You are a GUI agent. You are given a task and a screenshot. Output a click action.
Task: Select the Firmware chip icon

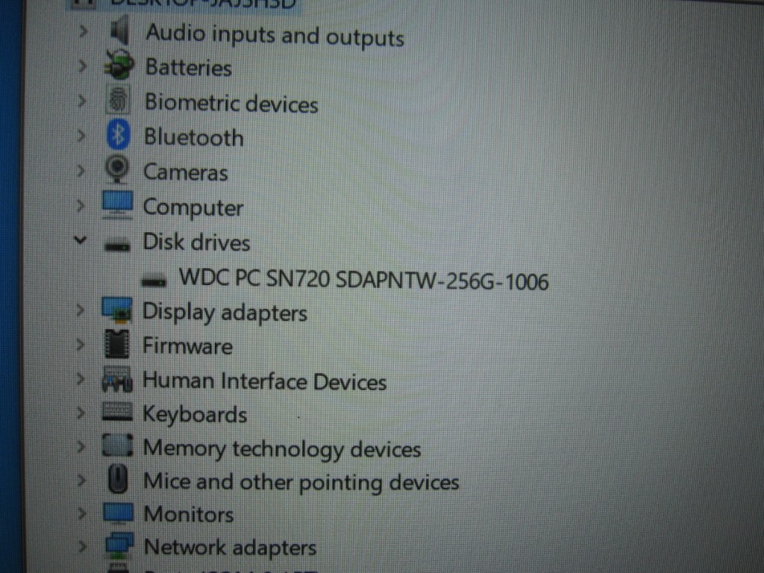117,343
